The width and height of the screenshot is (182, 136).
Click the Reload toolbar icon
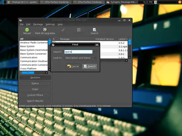(27, 30)
